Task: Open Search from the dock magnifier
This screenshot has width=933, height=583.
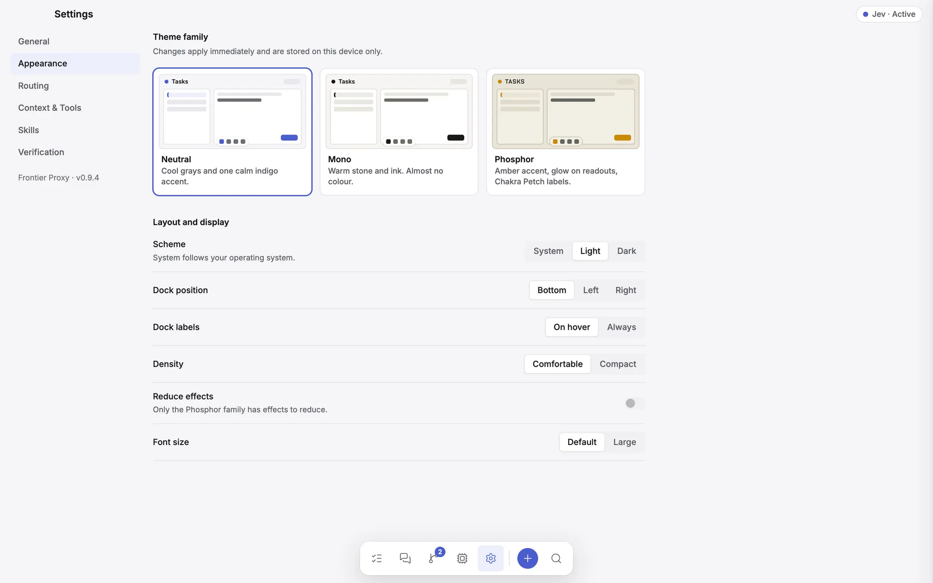Action: (556, 558)
